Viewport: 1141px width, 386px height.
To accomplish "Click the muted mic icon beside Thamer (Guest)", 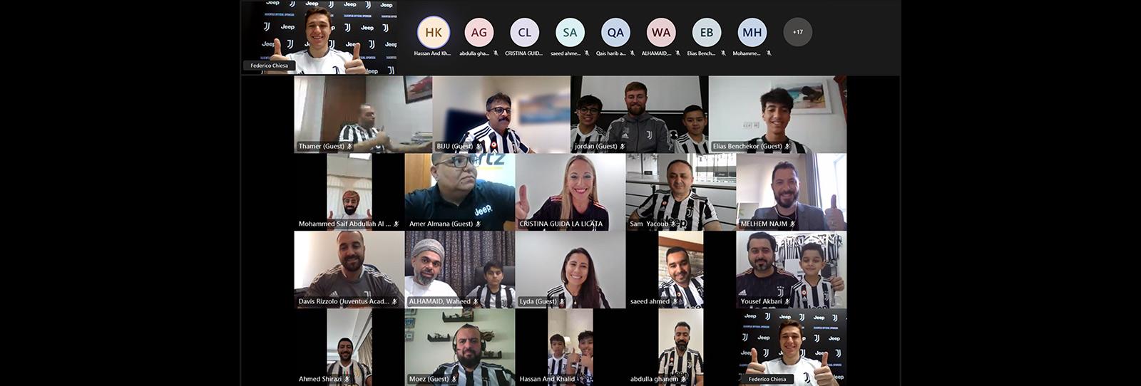I will point(350,146).
